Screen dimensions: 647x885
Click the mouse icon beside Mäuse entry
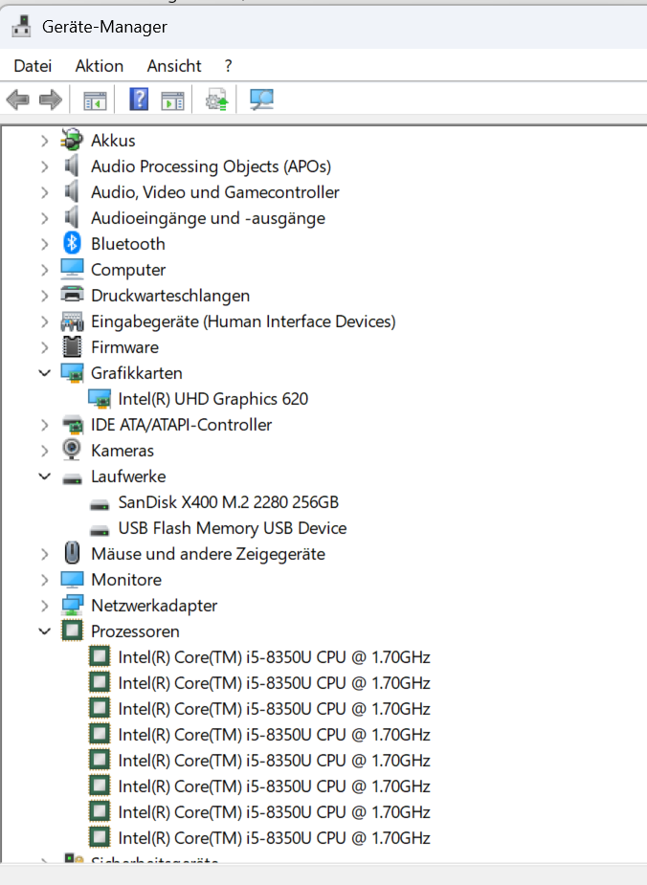[72, 553]
